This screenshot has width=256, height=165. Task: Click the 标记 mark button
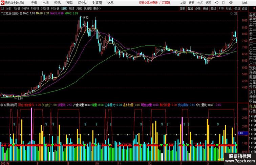point(229,8)
